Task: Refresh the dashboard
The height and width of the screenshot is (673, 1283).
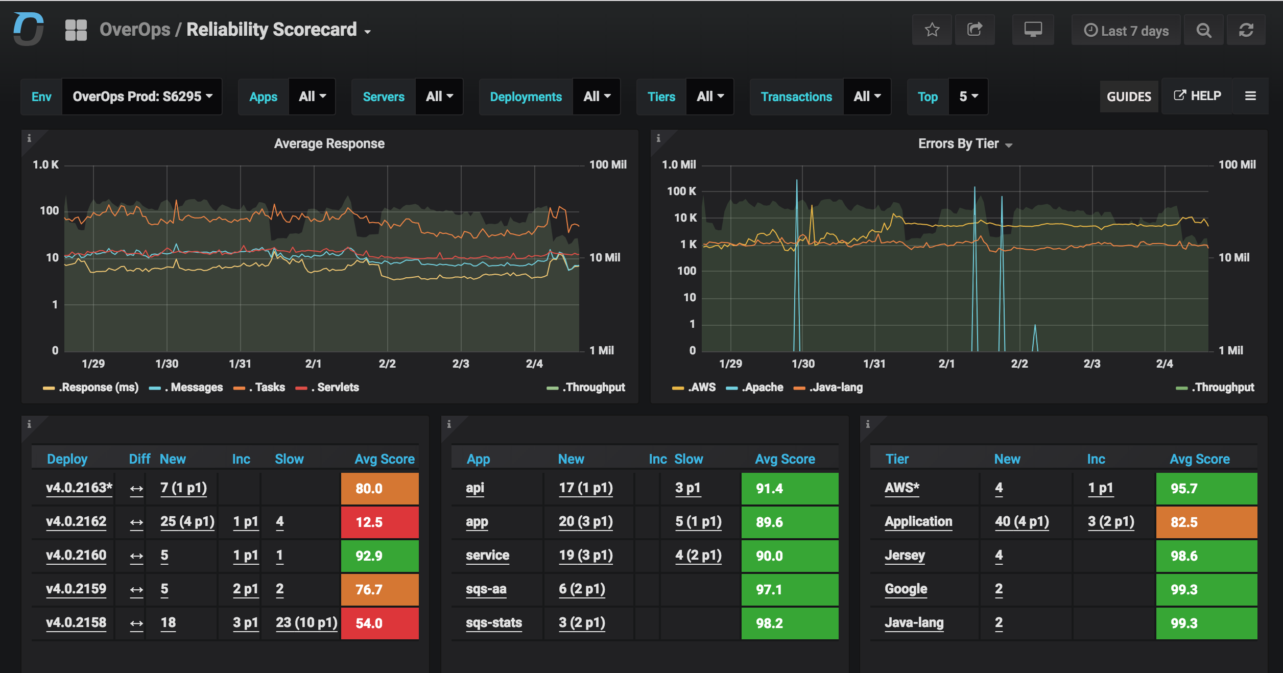Action: pos(1246,30)
